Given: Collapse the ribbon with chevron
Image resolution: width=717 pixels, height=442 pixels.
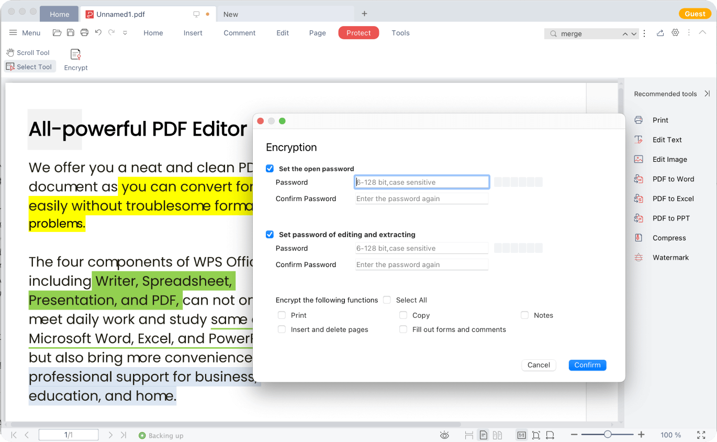Looking at the screenshot, I should pos(703,33).
